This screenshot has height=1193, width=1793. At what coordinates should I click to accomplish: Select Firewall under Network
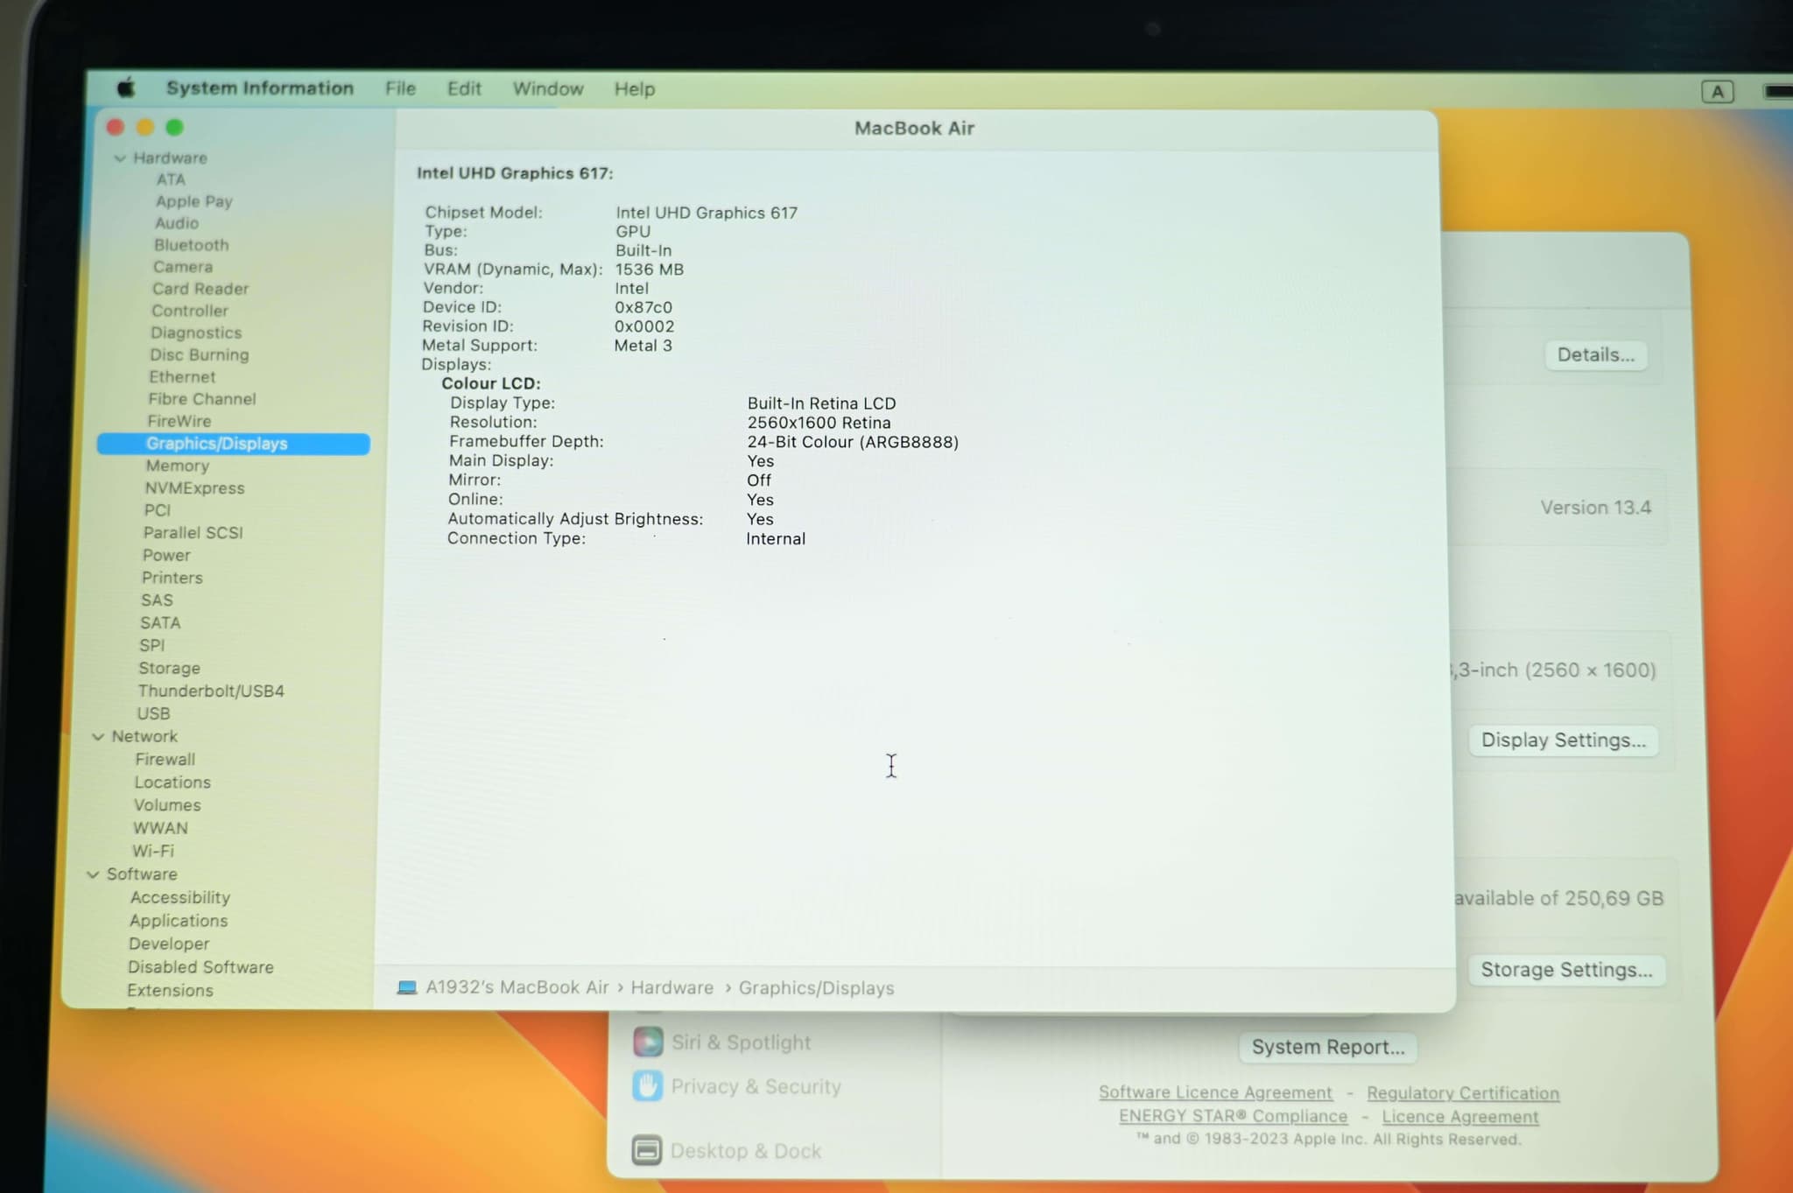click(x=165, y=760)
